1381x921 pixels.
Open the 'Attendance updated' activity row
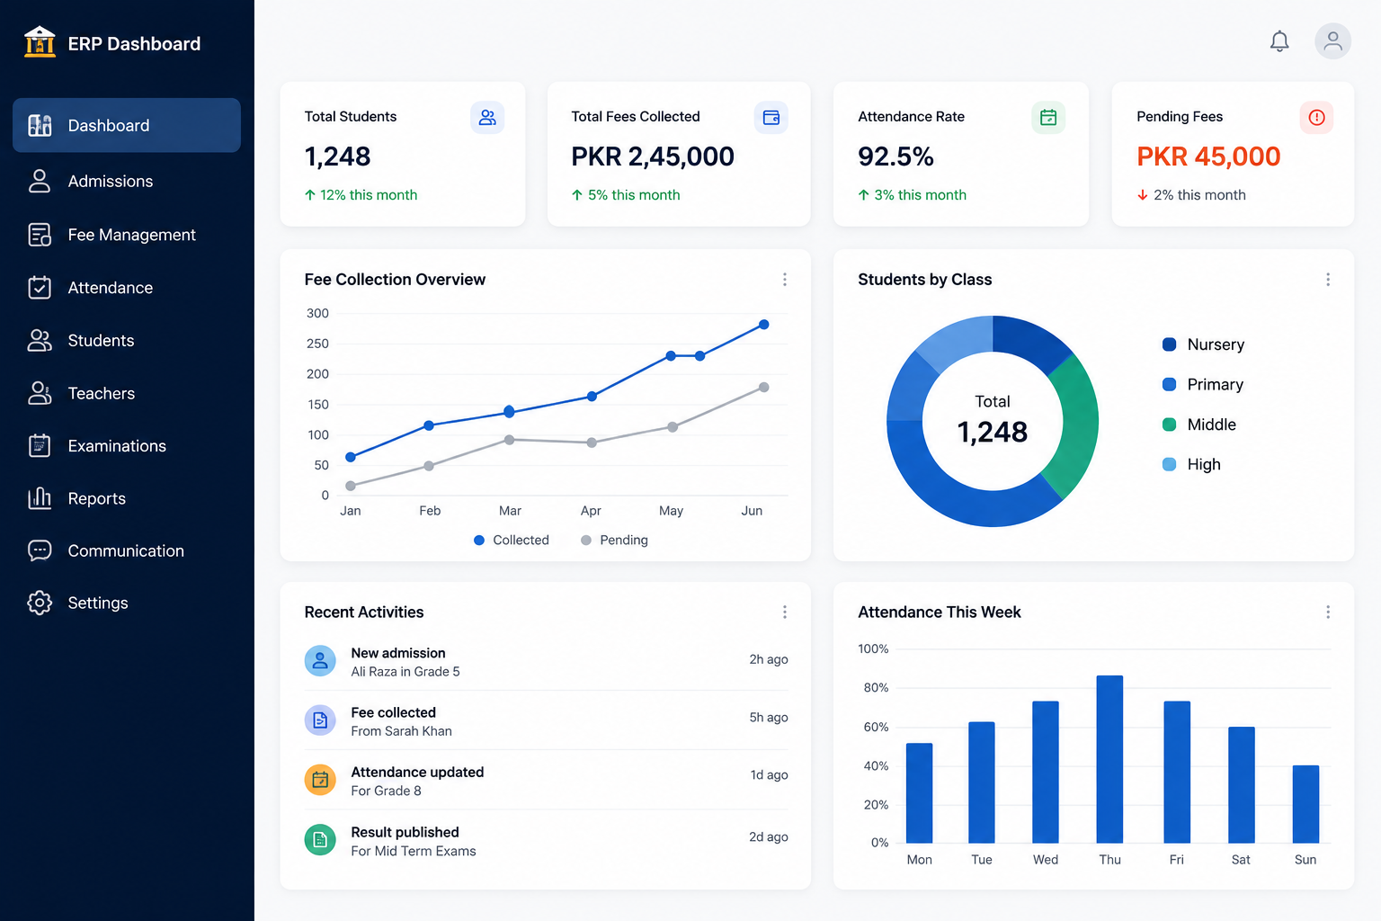pyautogui.click(x=546, y=780)
